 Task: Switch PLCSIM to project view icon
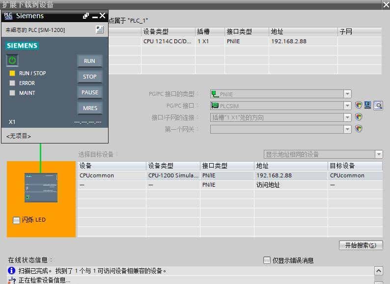[100, 29]
